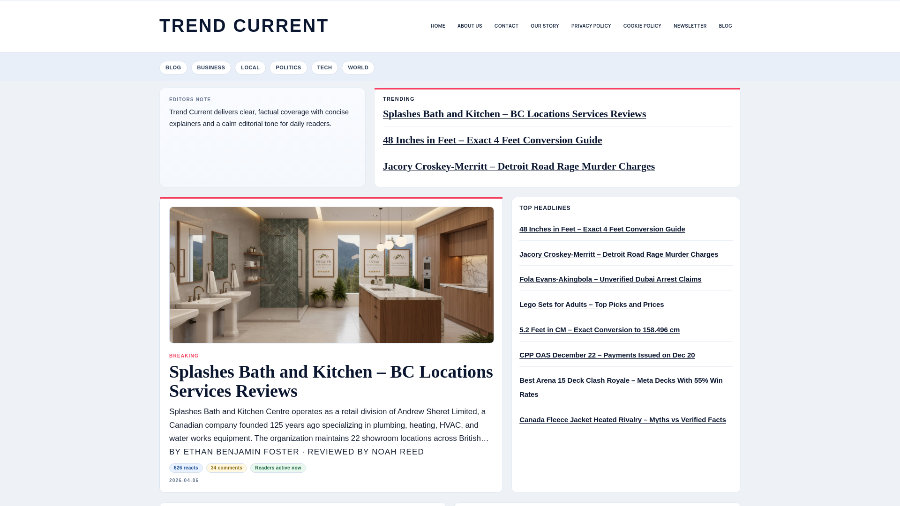Select the BUSINESS category pill
Viewport: 900px width, 506px height.
click(211, 67)
